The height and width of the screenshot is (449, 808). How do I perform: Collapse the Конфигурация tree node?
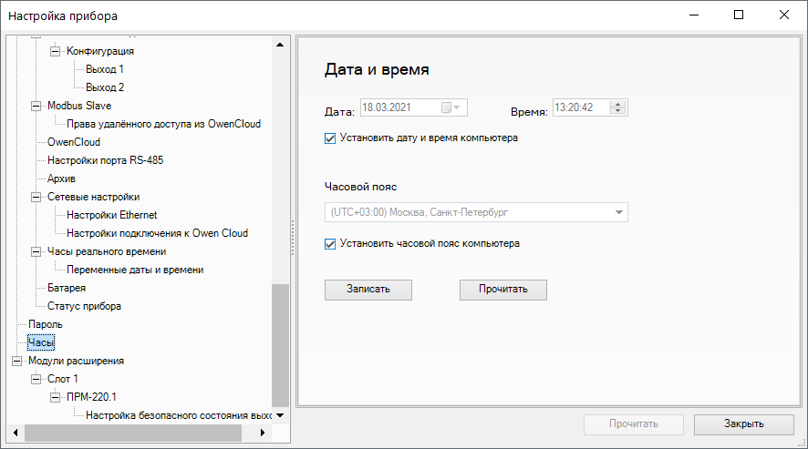[55, 51]
